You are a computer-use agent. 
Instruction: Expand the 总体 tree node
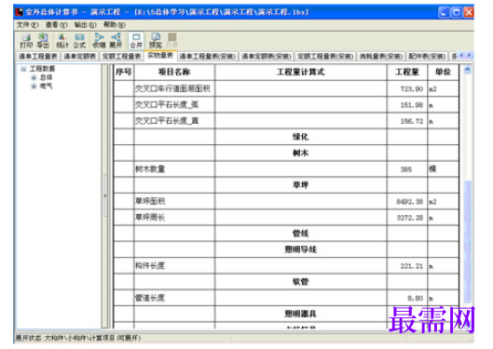pos(34,77)
